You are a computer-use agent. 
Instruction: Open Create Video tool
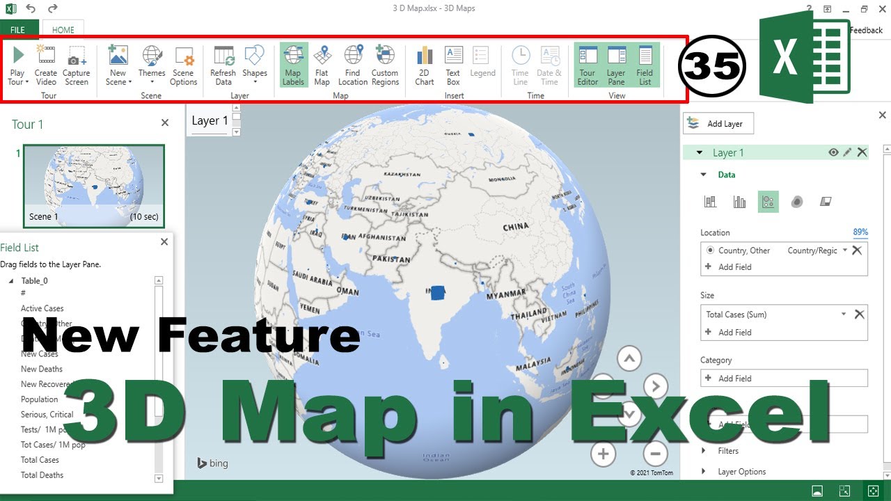[x=46, y=65]
